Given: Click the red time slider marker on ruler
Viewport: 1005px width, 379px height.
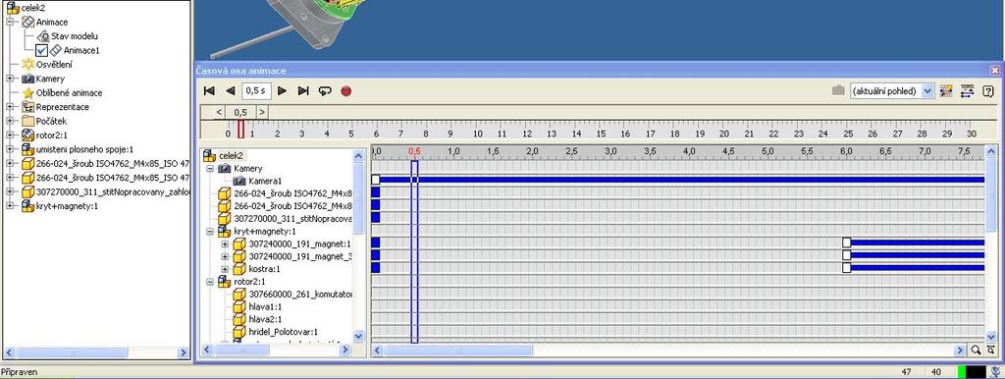Looking at the screenshot, I should point(241,130).
